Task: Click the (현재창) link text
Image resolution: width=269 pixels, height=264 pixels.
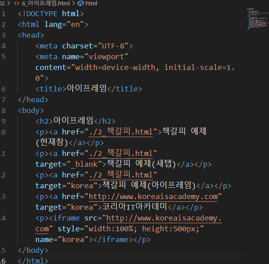Action: pos(52,143)
